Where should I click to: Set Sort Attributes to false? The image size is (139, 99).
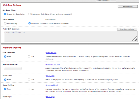click(5, 56)
